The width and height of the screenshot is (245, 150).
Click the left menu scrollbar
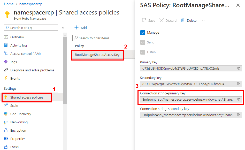coord(65,70)
